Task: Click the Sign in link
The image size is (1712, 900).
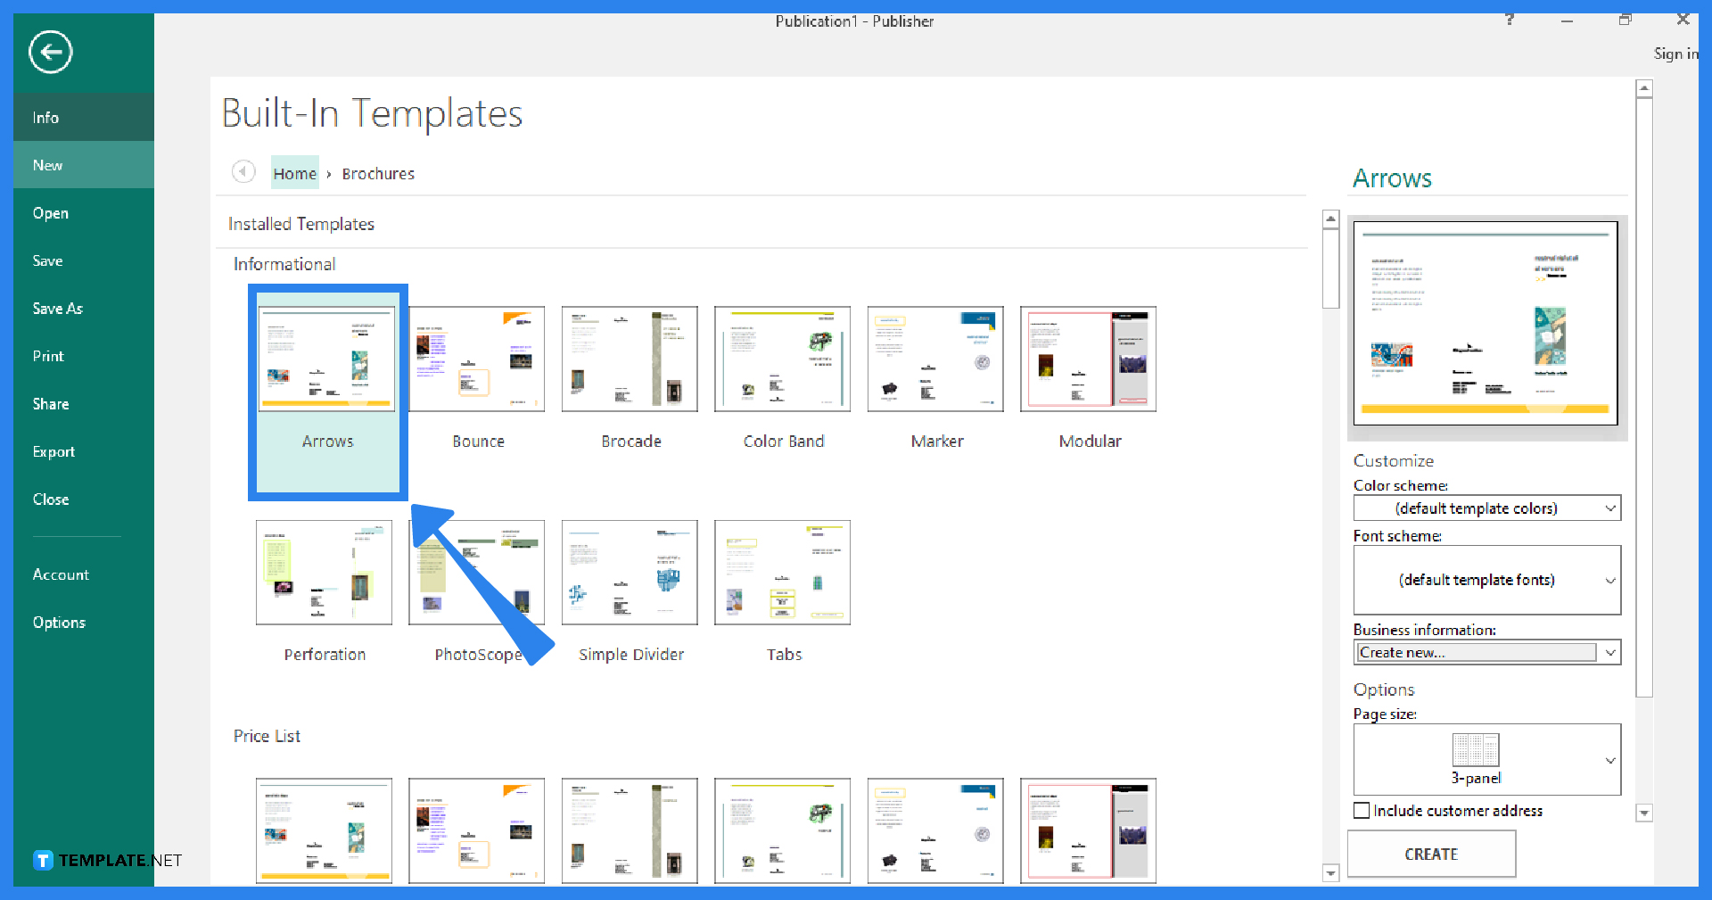Action: click(1675, 54)
